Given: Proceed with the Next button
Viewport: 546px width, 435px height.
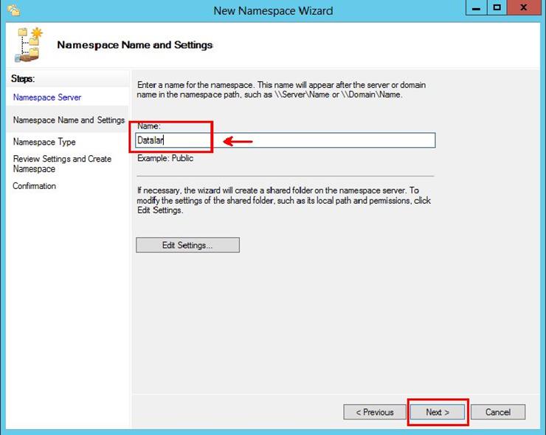Looking at the screenshot, I should (x=438, y=412).
